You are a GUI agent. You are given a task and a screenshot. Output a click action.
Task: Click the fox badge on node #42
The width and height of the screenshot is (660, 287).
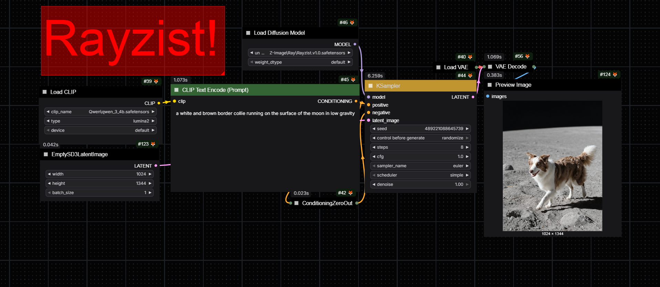point(351,193)
